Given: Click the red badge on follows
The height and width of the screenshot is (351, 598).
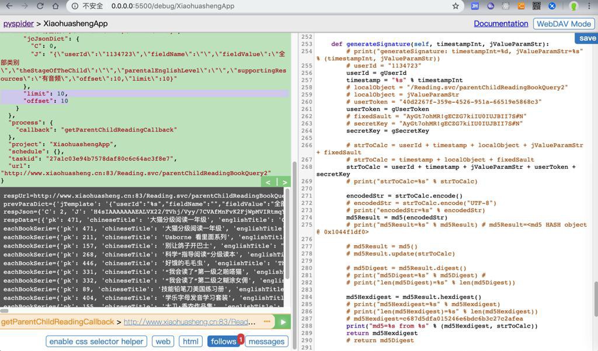Looking at the screenshot, I should click(241, 339).
